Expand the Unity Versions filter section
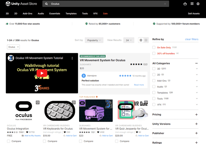Screen dimensions: 206x144 [196, 124]
